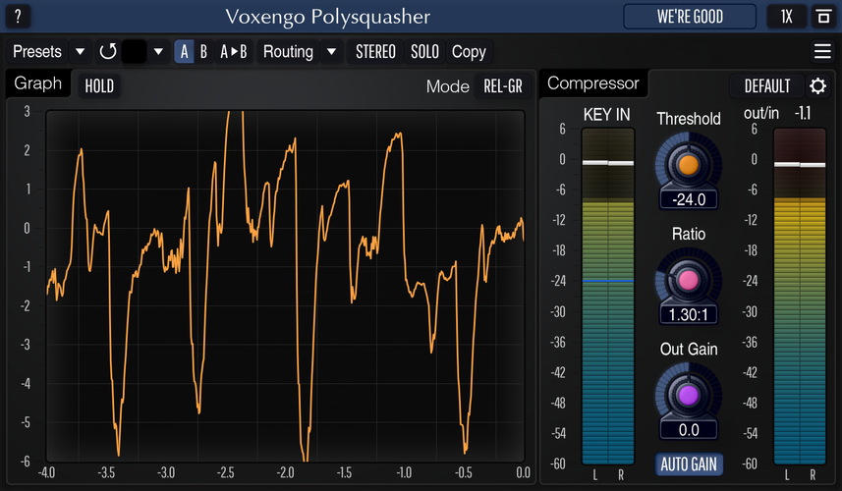The height and width of the screenshot is (491, 842).
Task: Click the Threshold value field -24.0
Action: pos(689,199)
